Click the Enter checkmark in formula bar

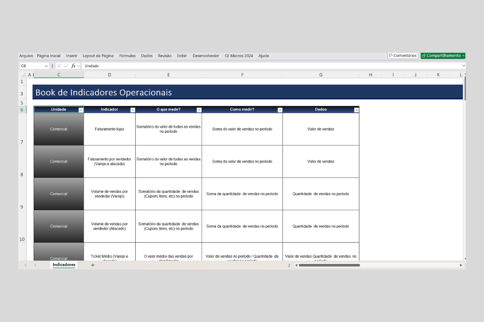coord(66,66)
